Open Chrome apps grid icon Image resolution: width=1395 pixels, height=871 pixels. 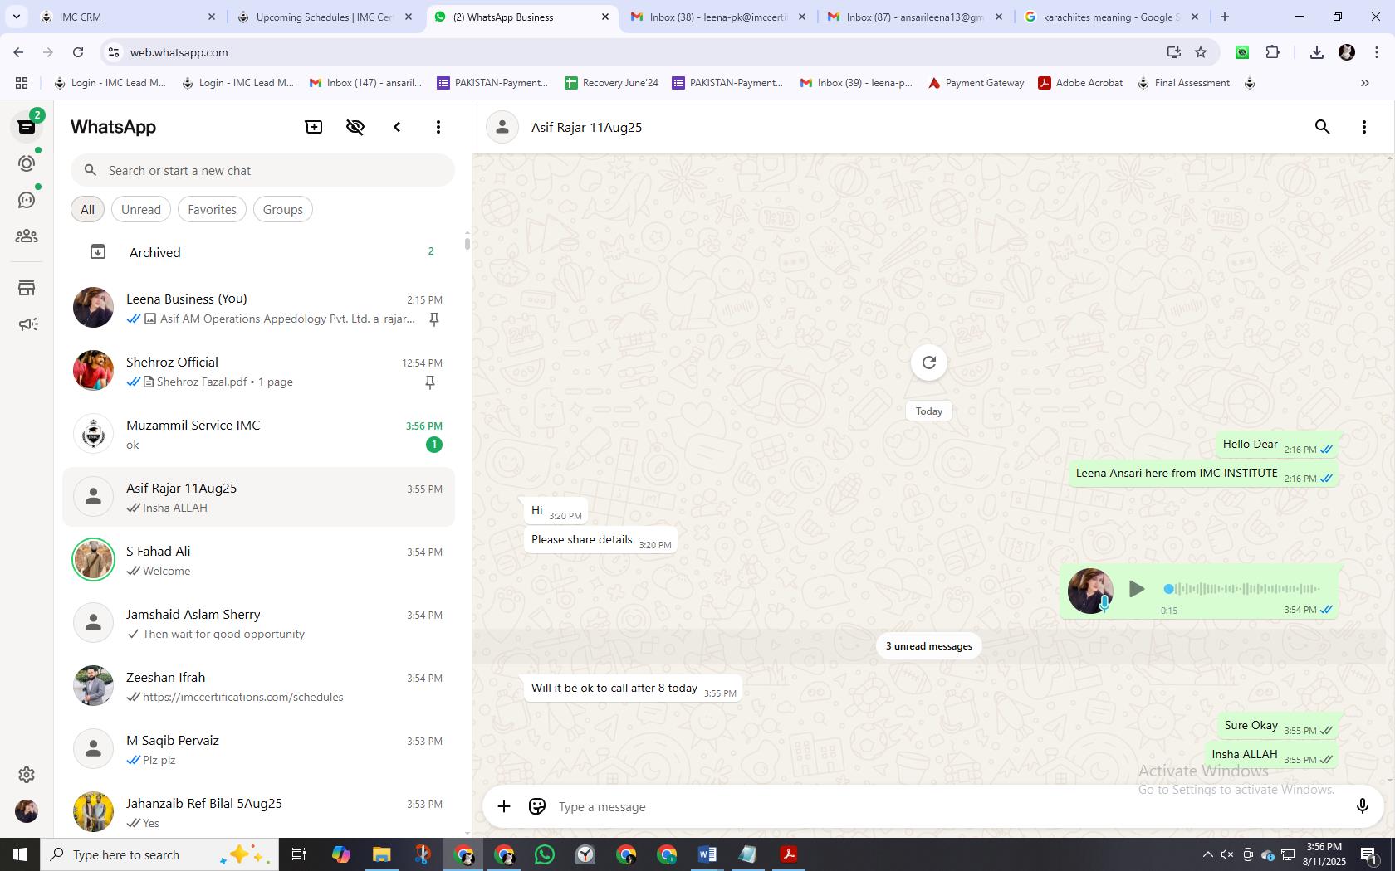coord(22,83)
